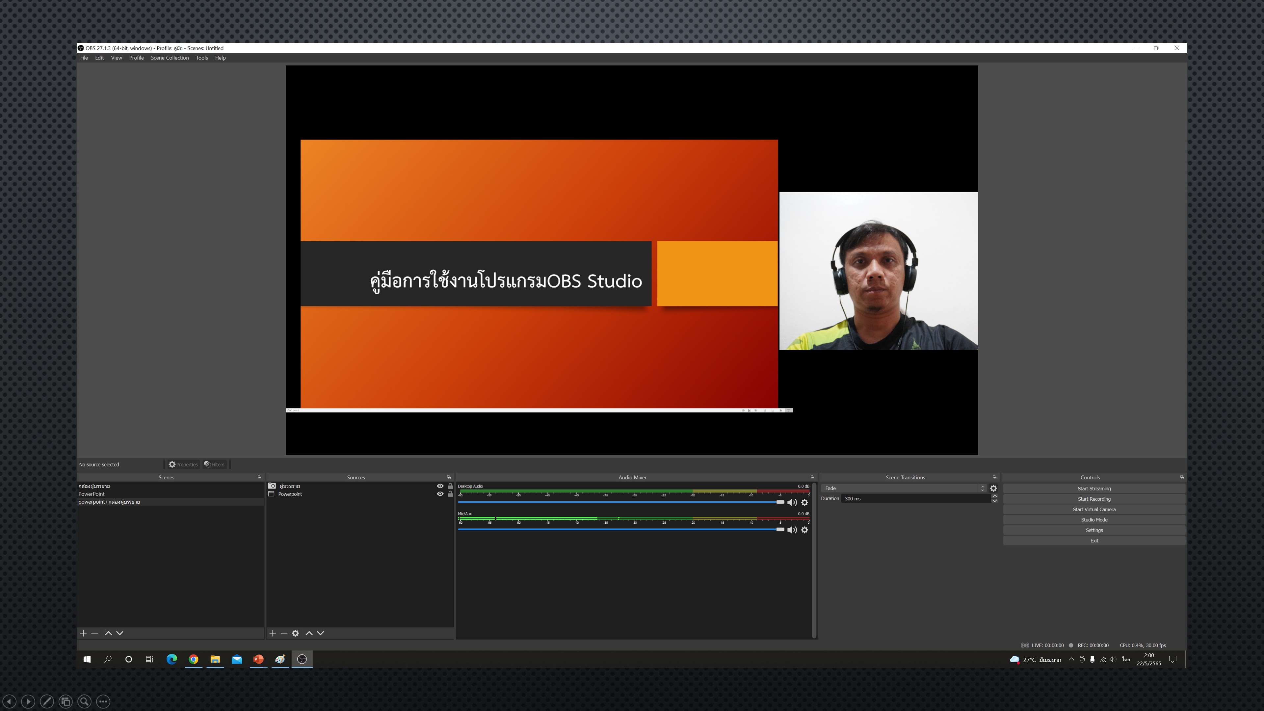The image size is (1264, 711).
Task: Click the webcam feed in the preview
Action: [878, 271]
